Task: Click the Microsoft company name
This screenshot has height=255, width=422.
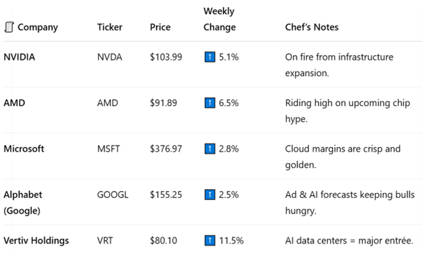Action: [x=24, y=149]
